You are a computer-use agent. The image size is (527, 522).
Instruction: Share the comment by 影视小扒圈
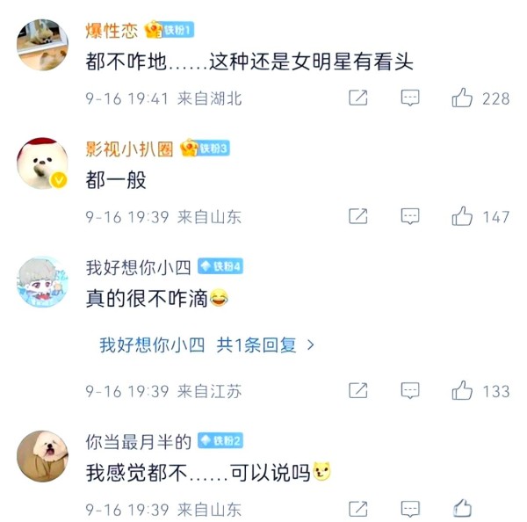point(358,216)
